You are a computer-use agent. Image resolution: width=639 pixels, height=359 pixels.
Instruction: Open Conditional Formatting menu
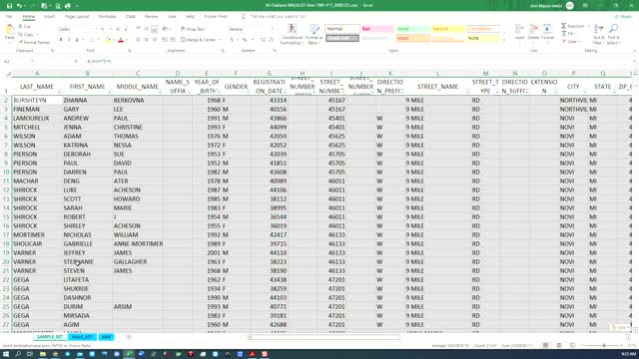(292, 34)
